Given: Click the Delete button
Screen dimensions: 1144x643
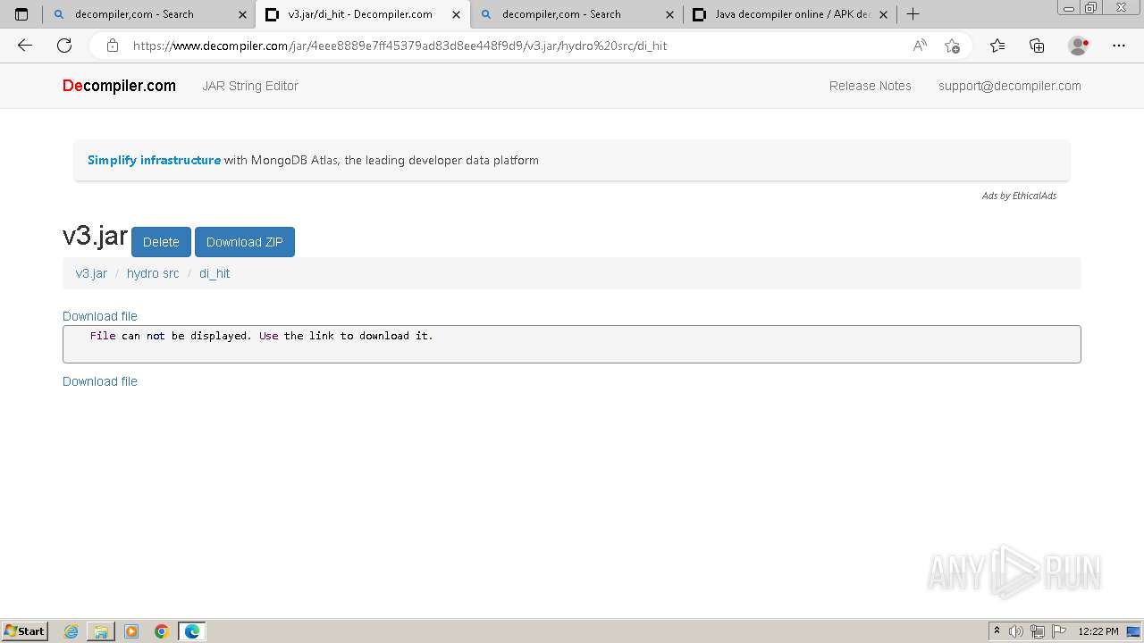Looking at the screenshot, I should [x=161, y=242].
